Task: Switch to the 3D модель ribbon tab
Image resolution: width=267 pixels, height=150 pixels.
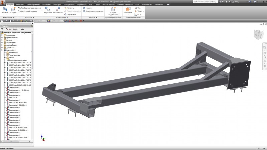Action: point(46,5)
